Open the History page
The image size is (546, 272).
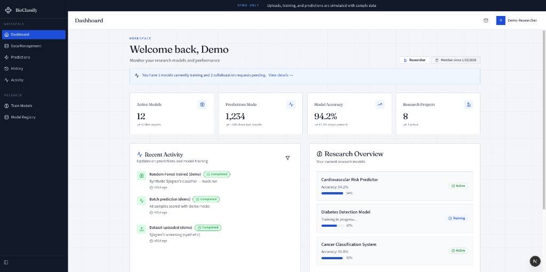[34, 69]
